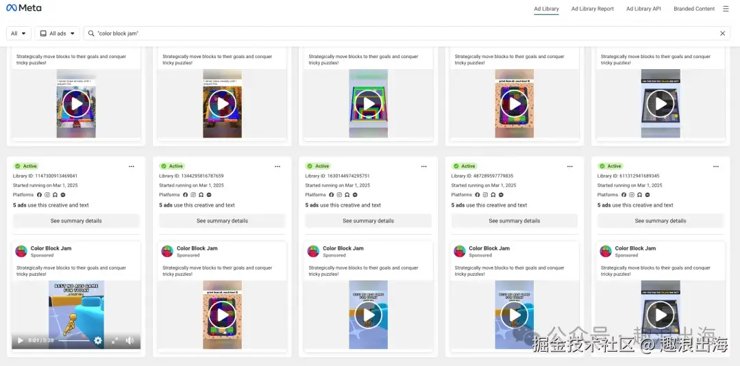The width and height of the screenshot is (740, 366).
Task: Play the video in ad 611312941689345
Action: [x=661, y=315]
